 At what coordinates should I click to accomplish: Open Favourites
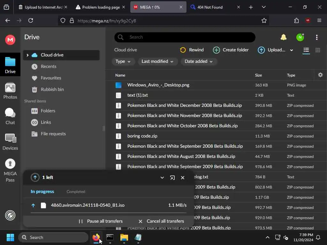click(x=51, y=78)
